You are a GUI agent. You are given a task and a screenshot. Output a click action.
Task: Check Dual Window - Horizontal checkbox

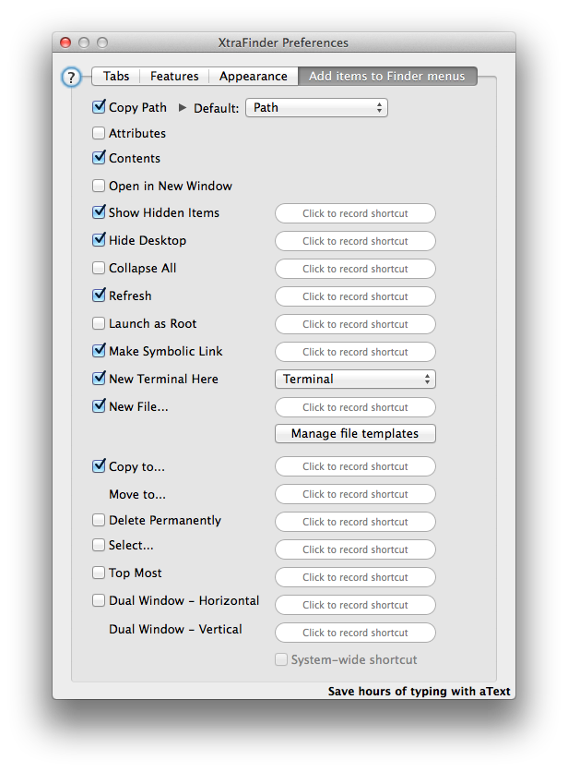point(99,600)
